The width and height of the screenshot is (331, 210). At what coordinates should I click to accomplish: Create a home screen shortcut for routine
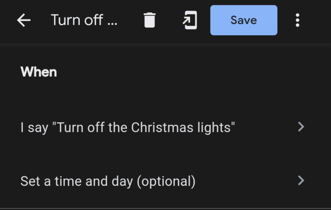pos(190,20)
